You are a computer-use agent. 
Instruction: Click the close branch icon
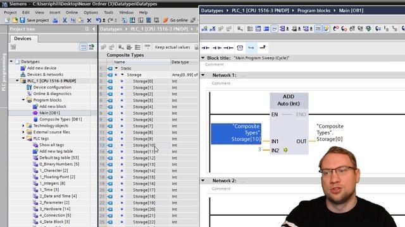click(263, 48)
